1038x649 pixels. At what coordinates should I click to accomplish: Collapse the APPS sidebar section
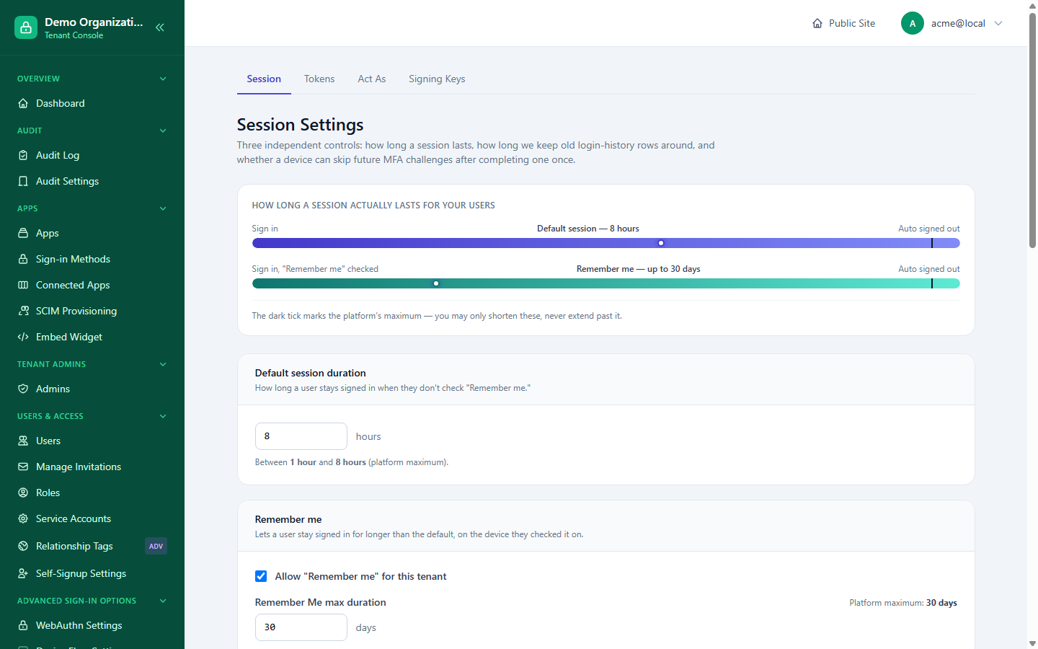pos(163,208)
